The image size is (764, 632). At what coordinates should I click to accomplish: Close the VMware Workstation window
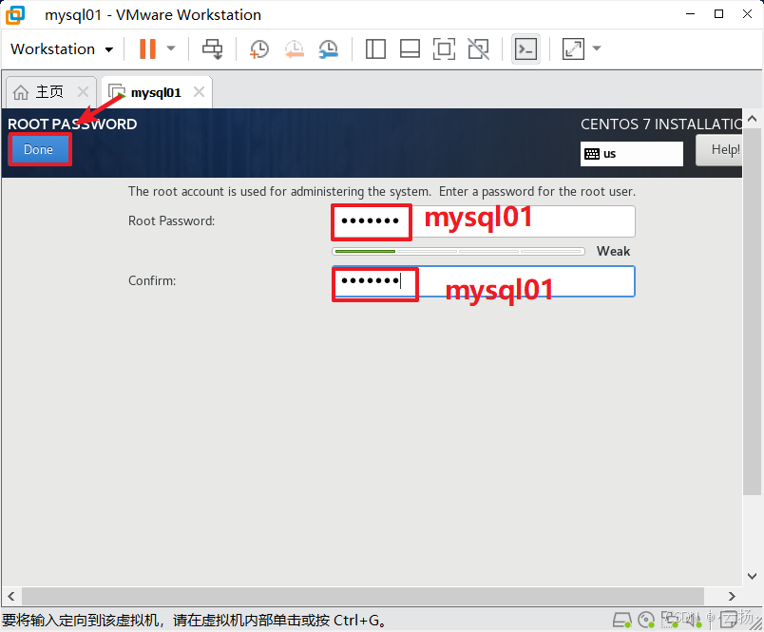pyautogui.click(x=747, y=14)
